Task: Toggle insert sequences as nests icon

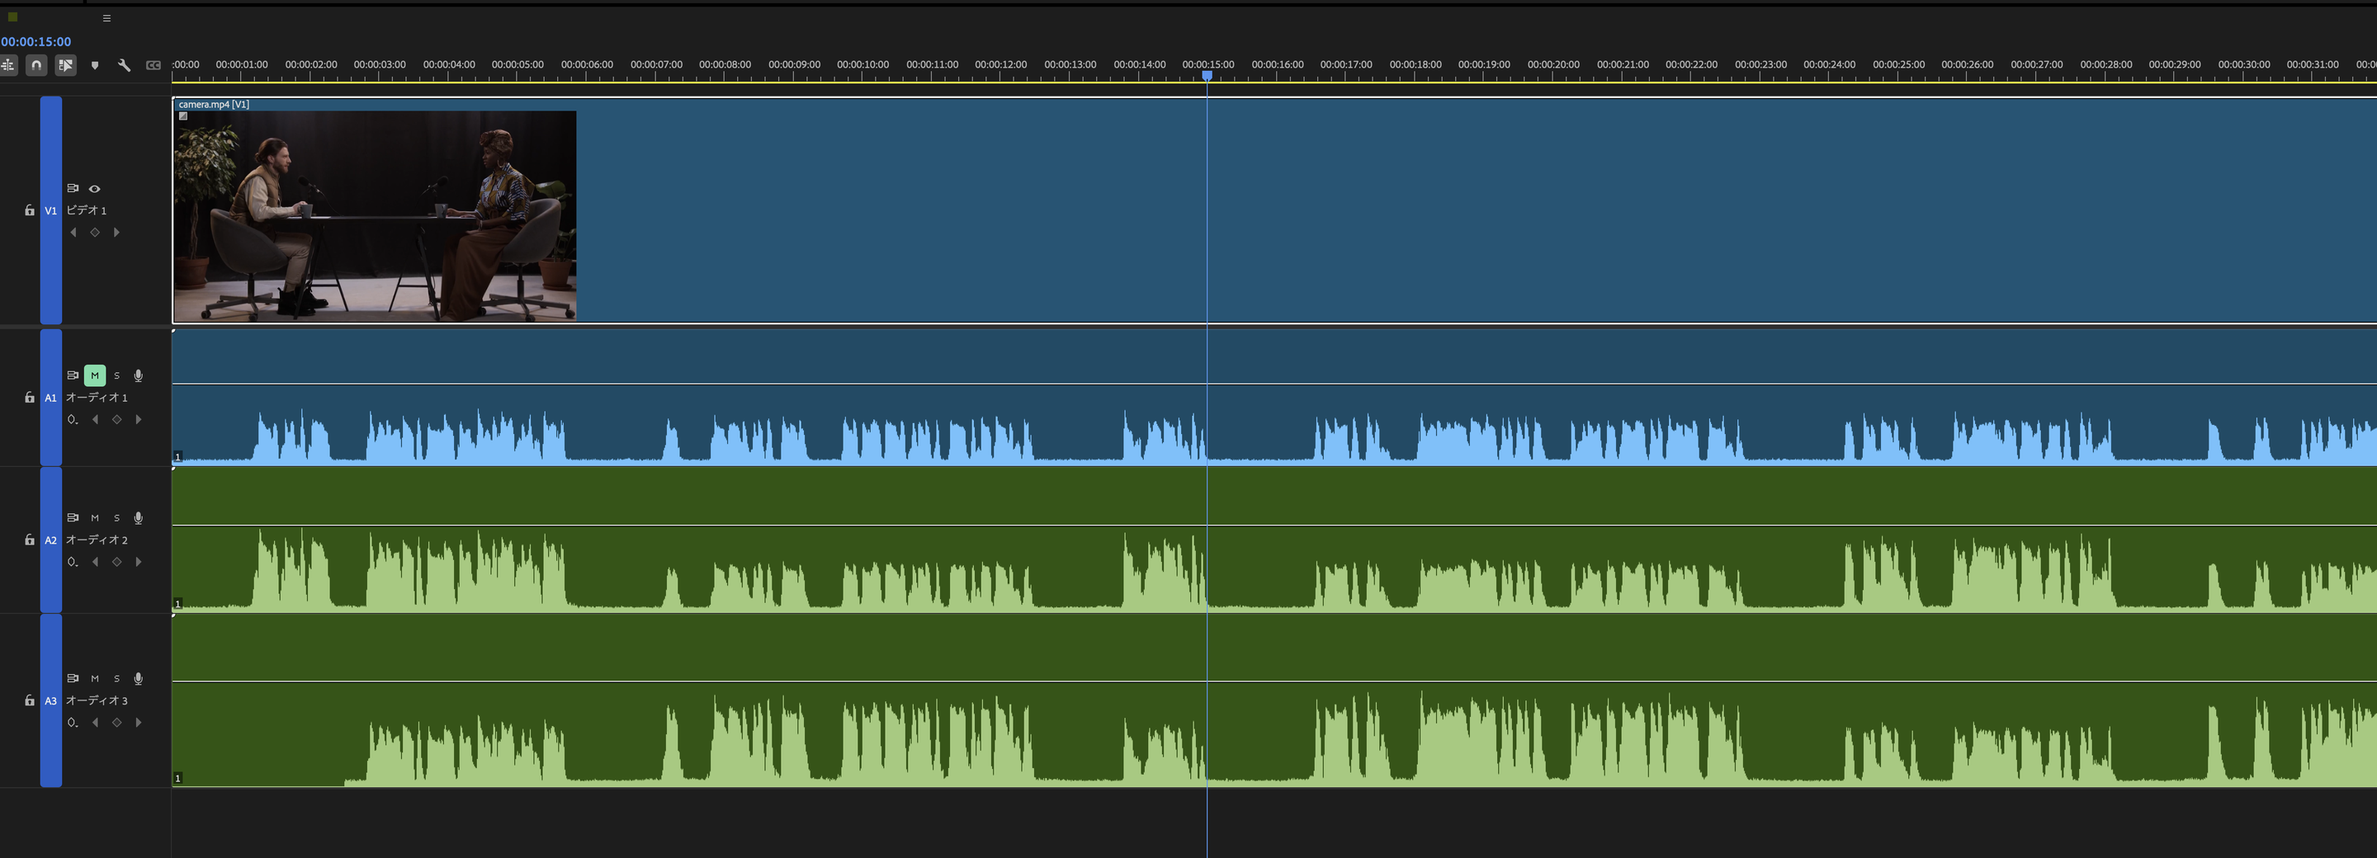Action: tap(7, 64)
